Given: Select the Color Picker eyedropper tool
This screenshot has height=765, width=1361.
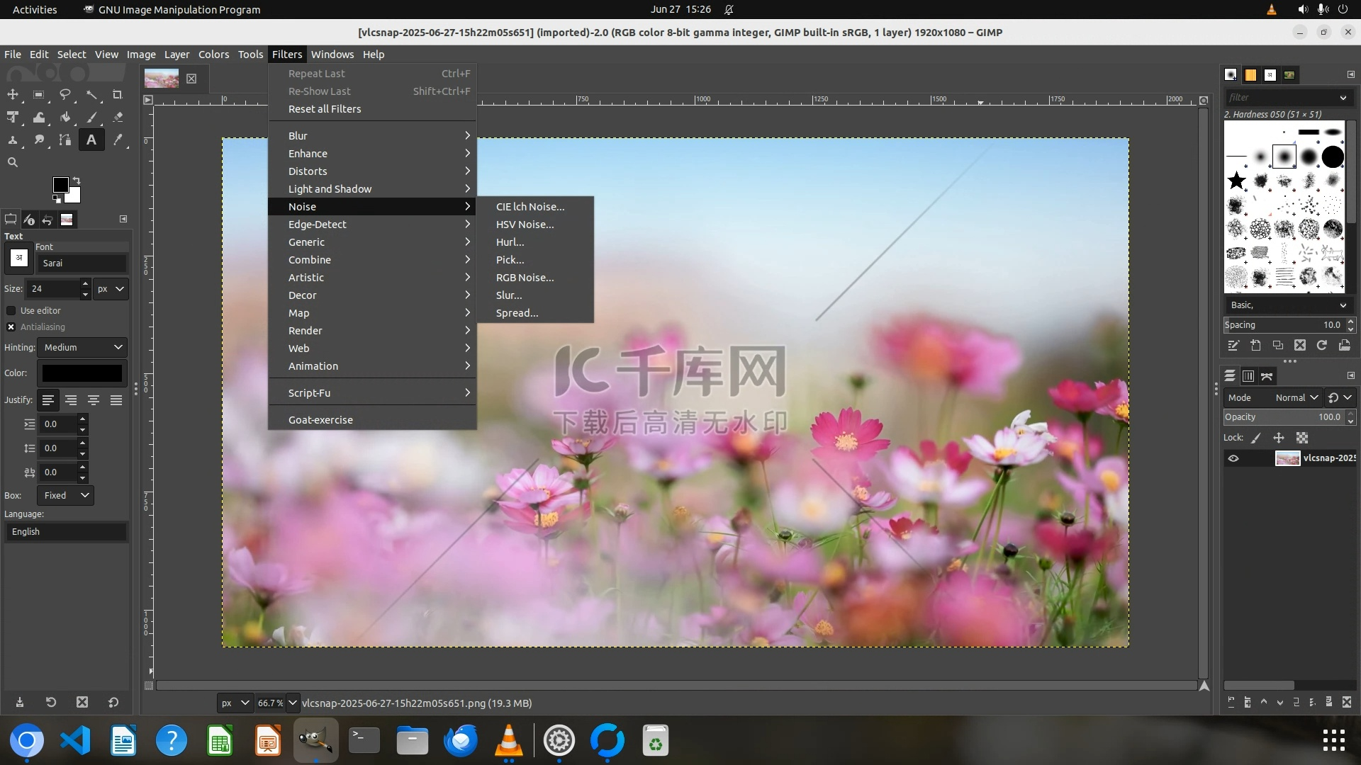Looking at the screenshot, I should click(x=118, y=140).
